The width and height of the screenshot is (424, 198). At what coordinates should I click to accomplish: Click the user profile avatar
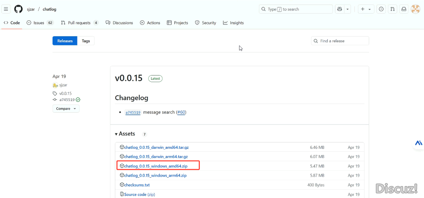(415, 9)
